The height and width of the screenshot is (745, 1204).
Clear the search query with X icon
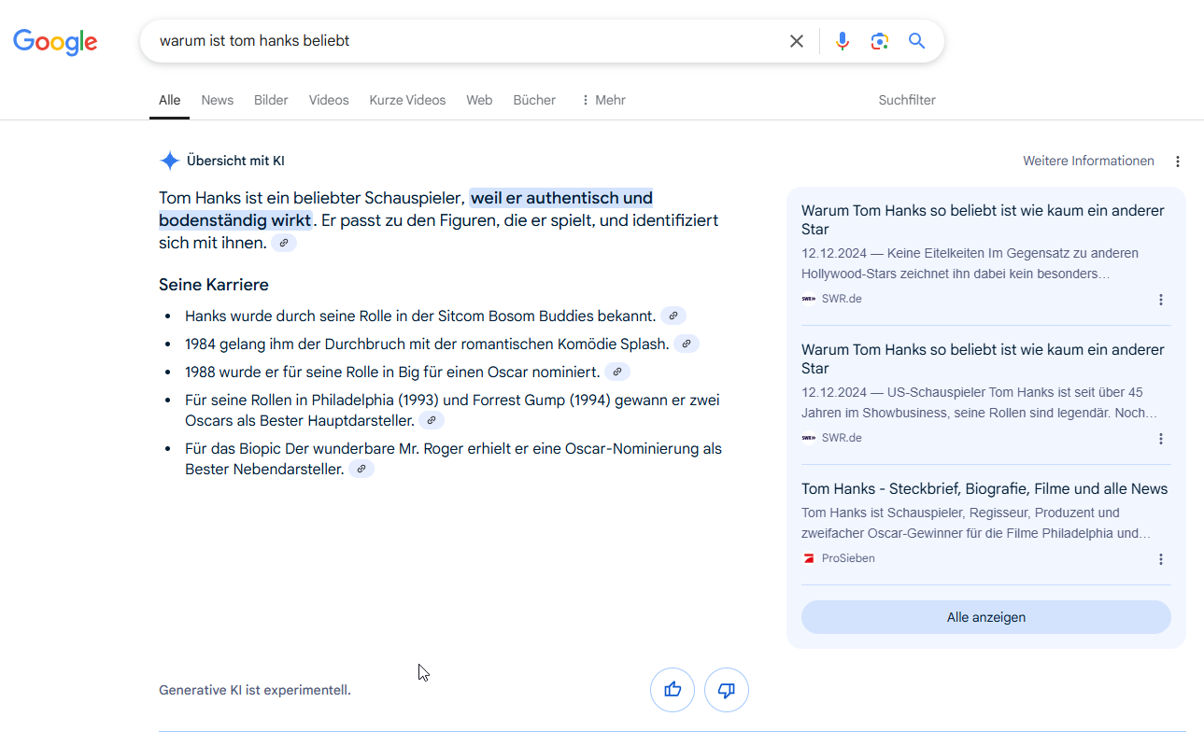pyautogui.click(x=797, y=41)
